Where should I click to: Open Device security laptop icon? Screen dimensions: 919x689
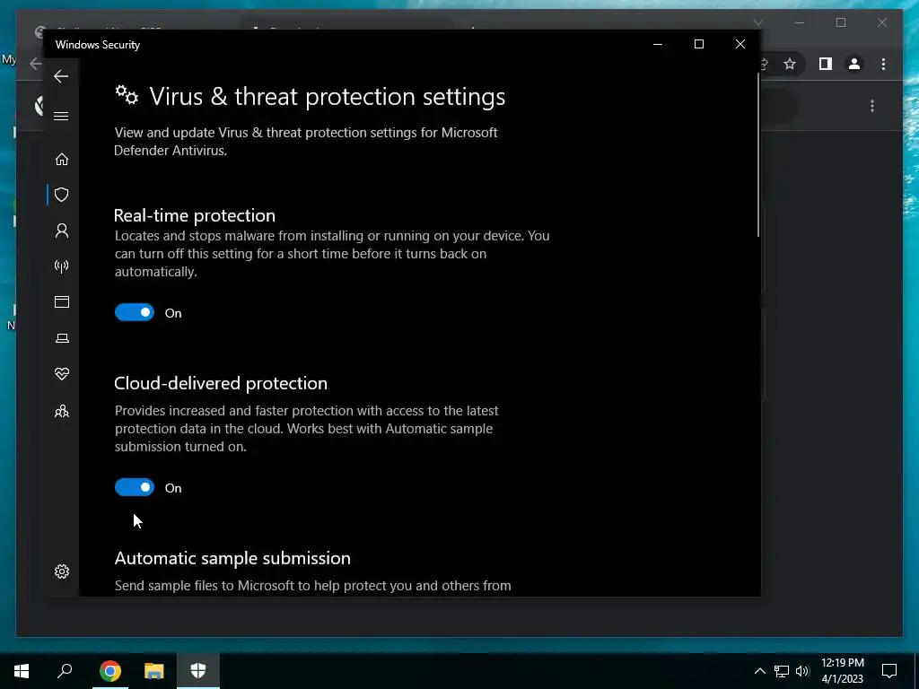click(x=62, y=338)
